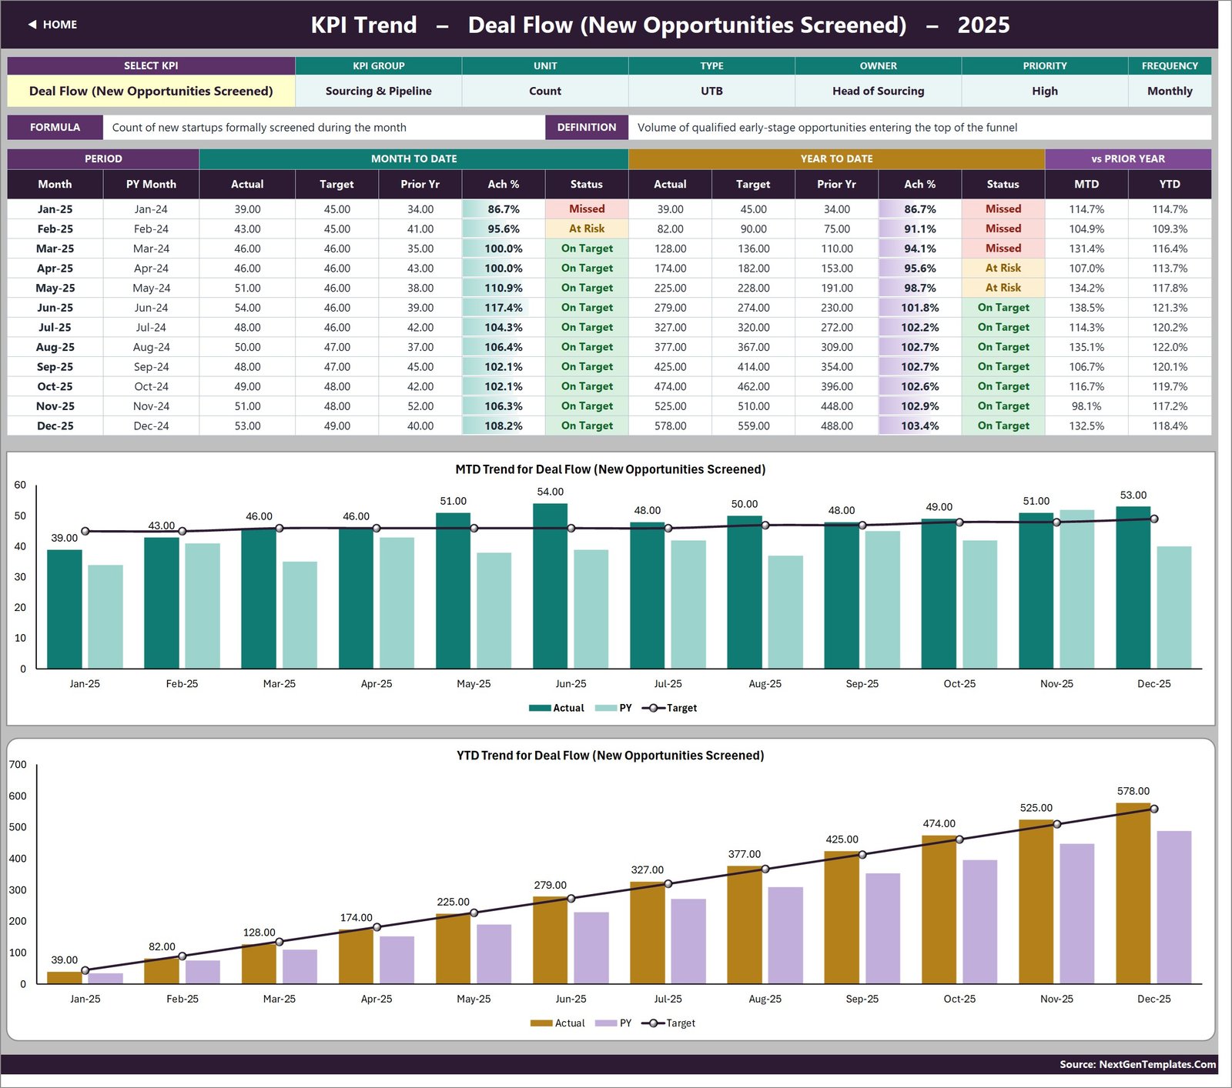Select the Dec-25 month cell
The image size is (1232, 1088).
(55, 426)
